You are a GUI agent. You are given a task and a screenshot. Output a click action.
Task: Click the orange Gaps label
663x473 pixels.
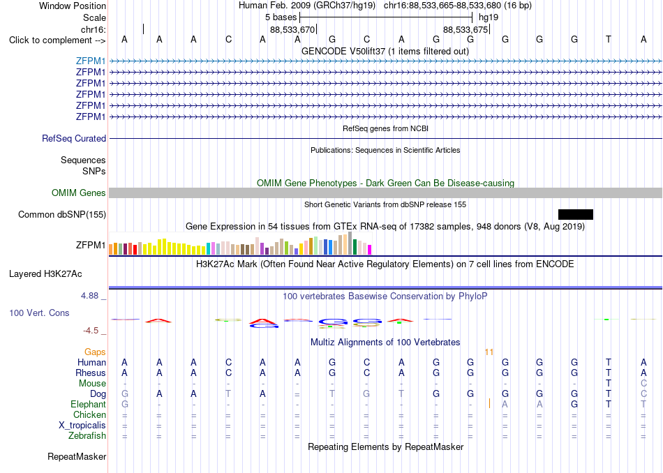point(95,352)
